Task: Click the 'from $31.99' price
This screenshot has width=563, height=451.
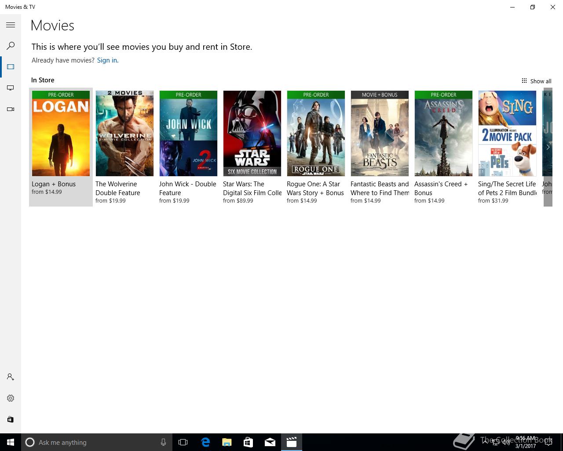Action: click(x=493, y=201)
